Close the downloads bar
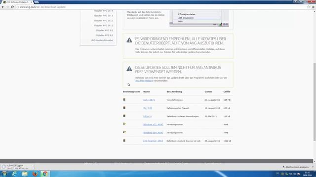Viewport: 316px width, 177px height. [x=313, y=167]
